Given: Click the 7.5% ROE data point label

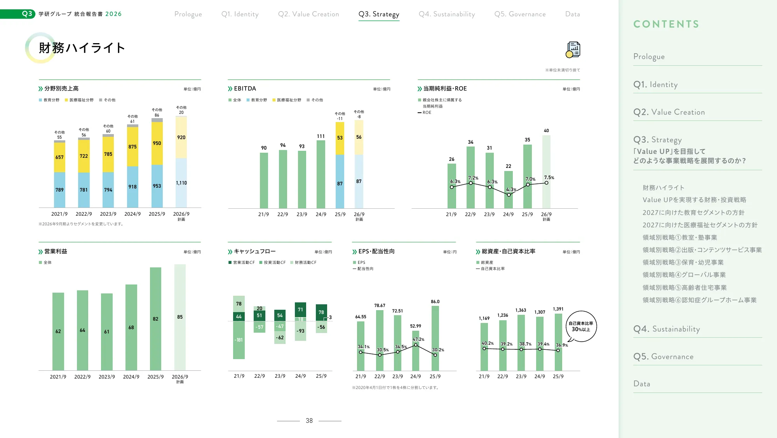Looking at the screenshot, I should tap(549, 178).
